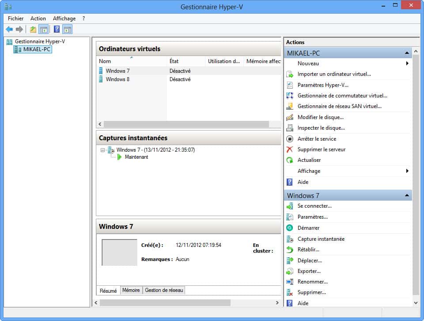Select the Maintenant snapshot node
Image resolution: width=424 pixels, height=321 pixels.
point(136,157)
